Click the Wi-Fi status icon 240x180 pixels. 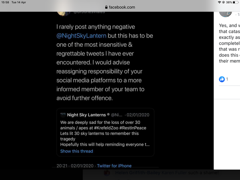(219, 2)
